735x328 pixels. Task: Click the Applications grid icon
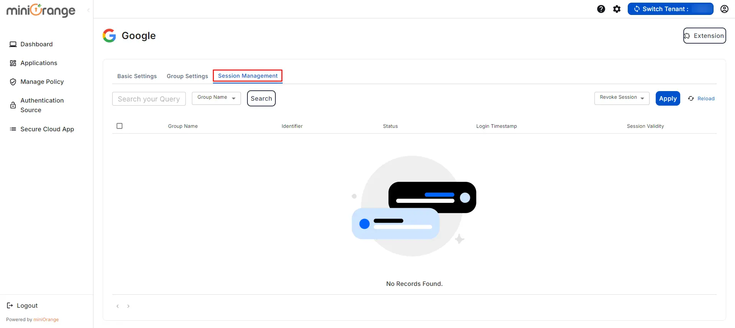pyautogui.click(x=13, y=63)
